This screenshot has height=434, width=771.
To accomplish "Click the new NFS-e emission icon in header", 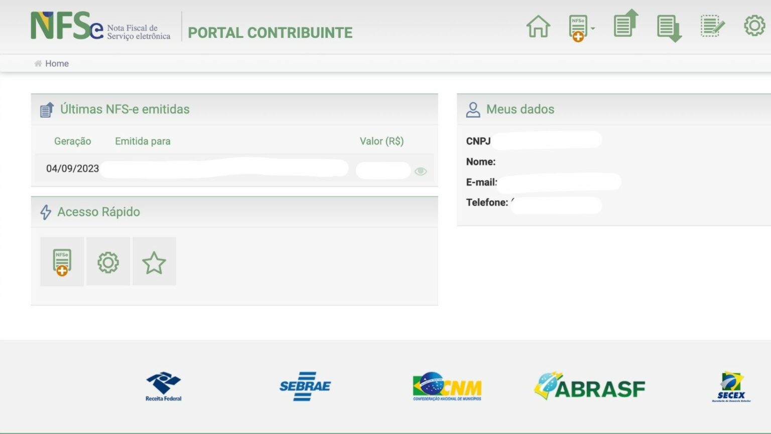I will (x=578, y=28).
